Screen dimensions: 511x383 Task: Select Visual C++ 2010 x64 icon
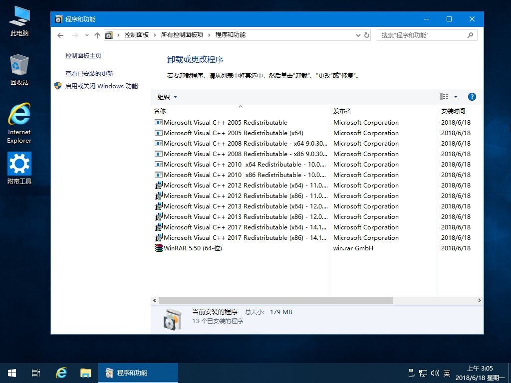click(158, 164)
